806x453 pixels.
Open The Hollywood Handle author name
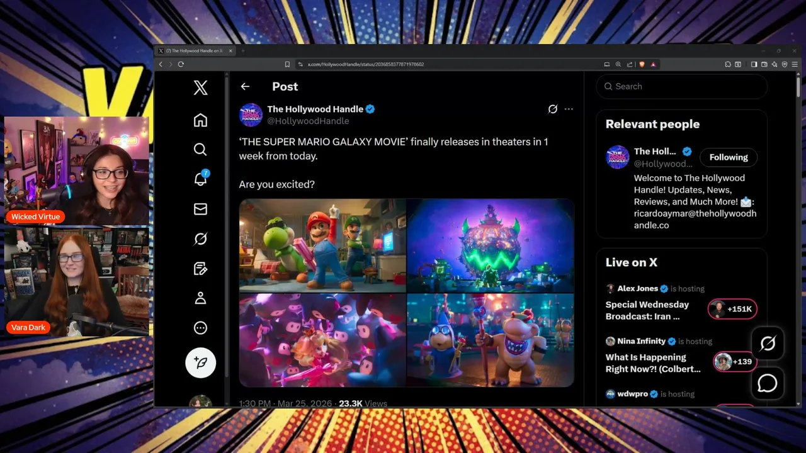[x=315, y=109]
